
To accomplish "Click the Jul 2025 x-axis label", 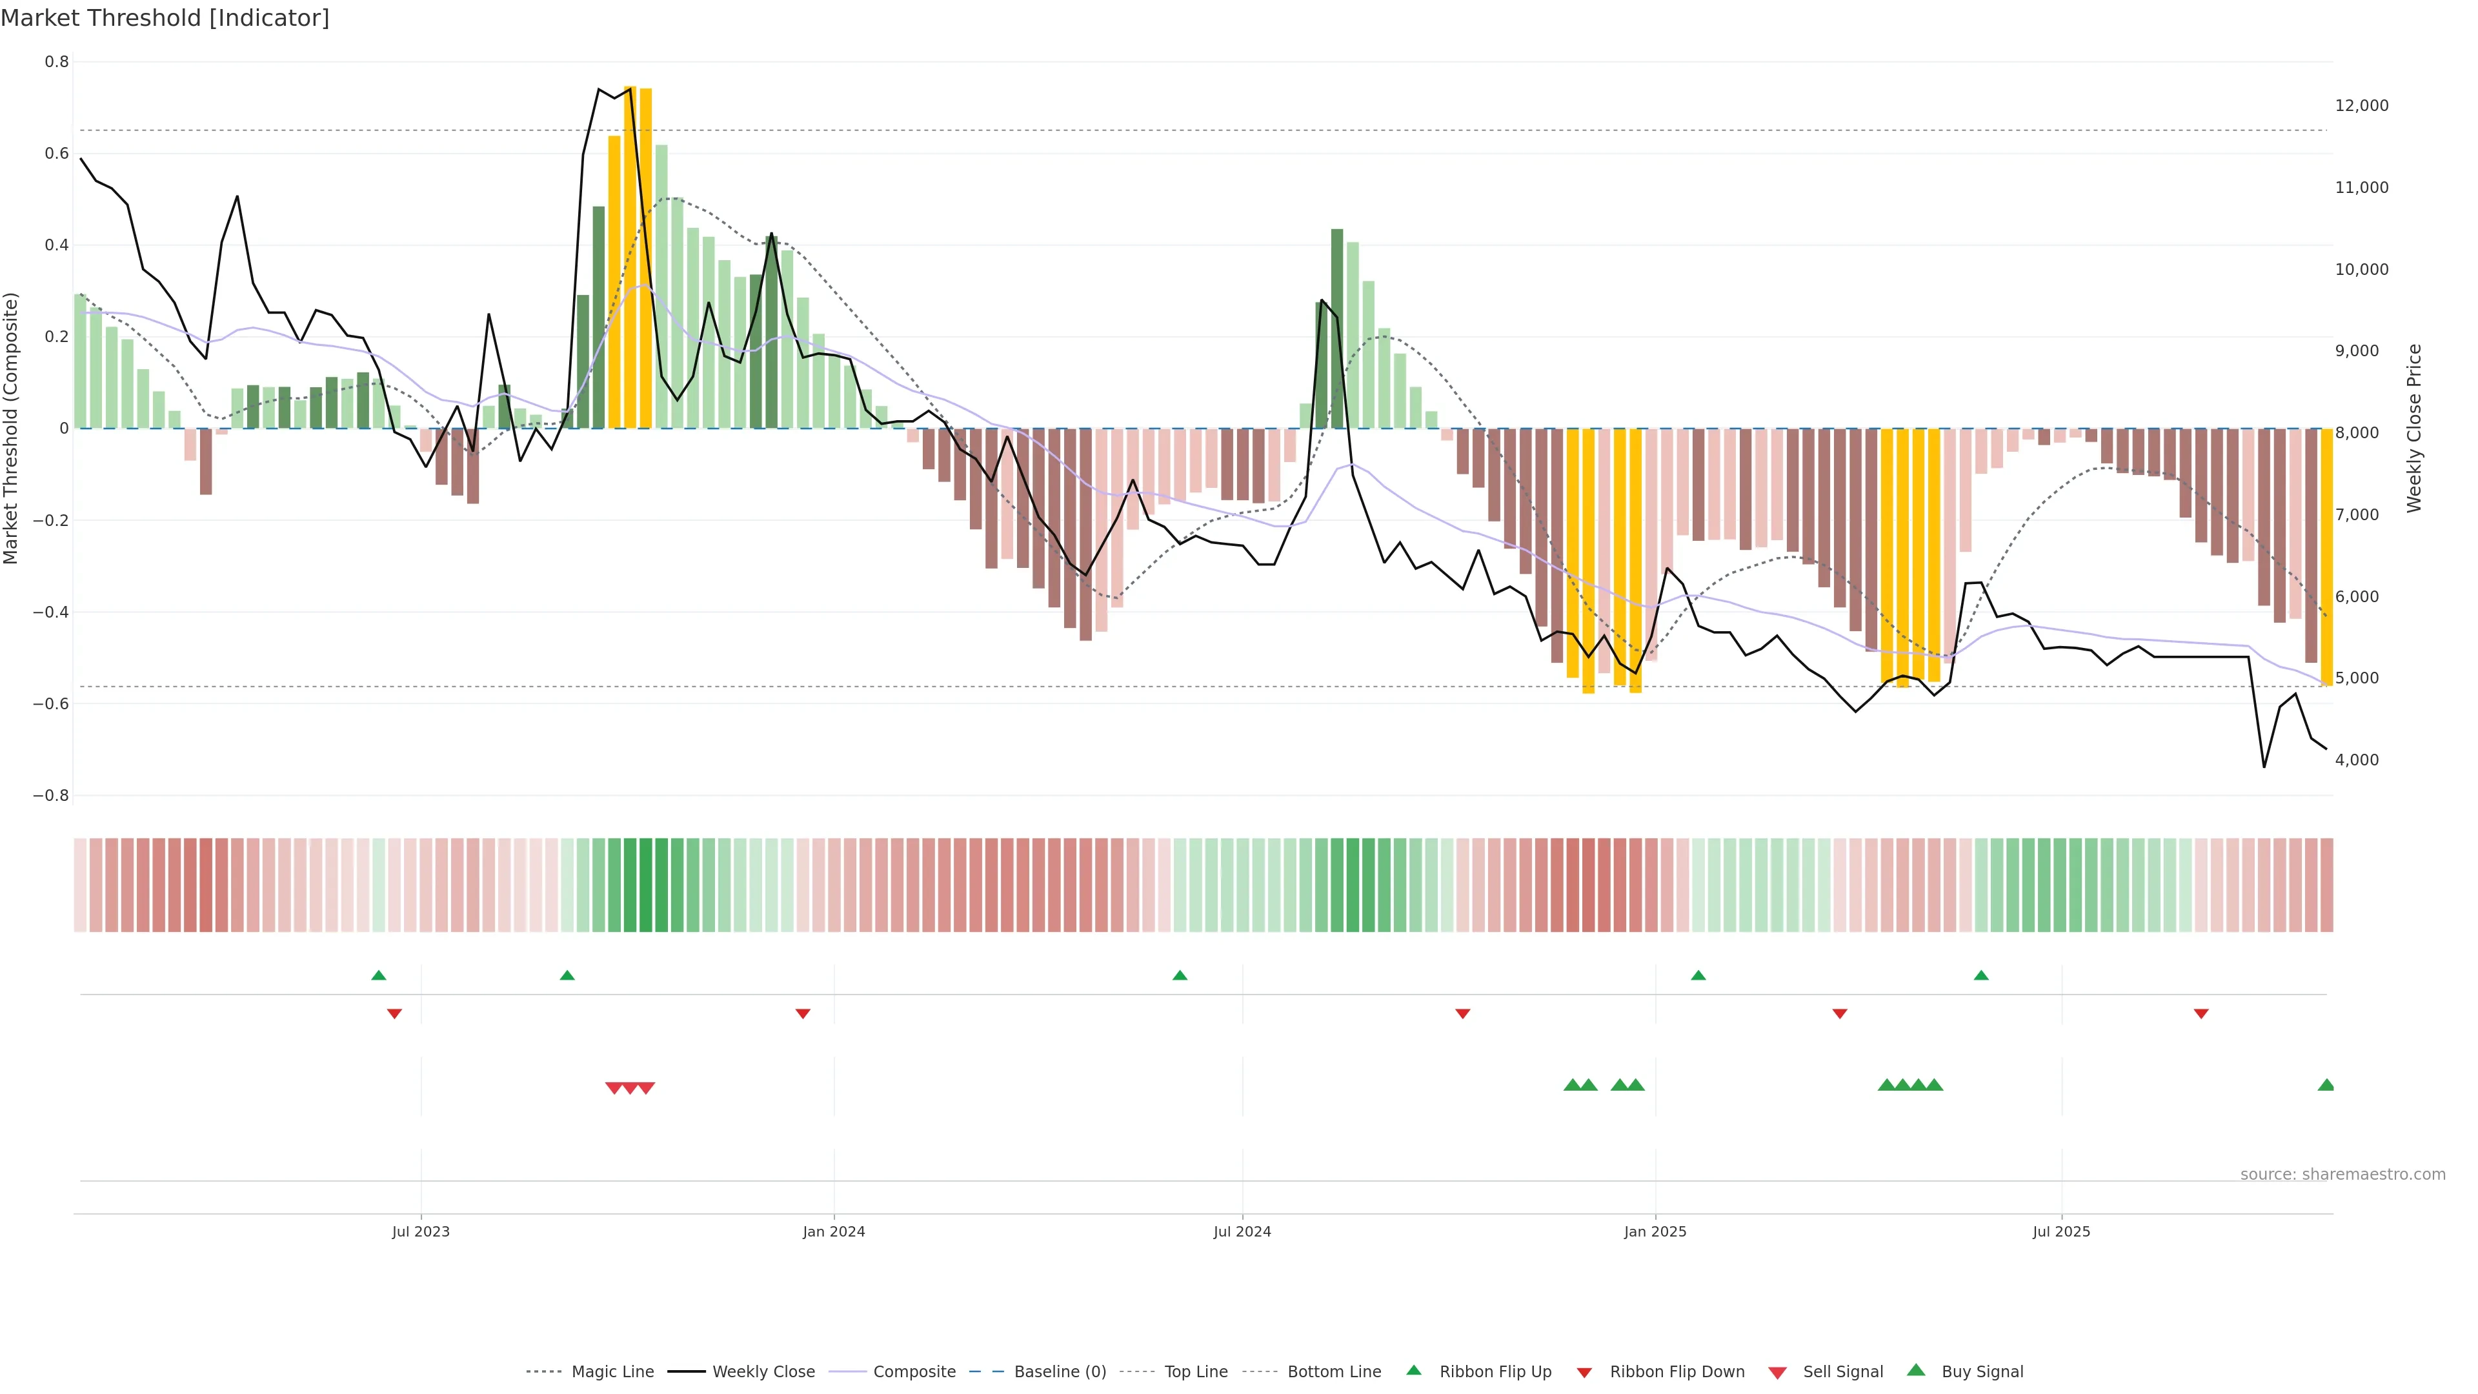I will click(x=2062, y=1231).
